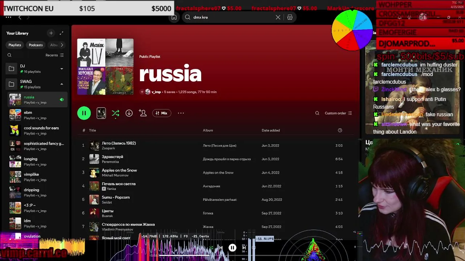Open more options for the russia playlist
465x261 pixels.
click(181, 113)
